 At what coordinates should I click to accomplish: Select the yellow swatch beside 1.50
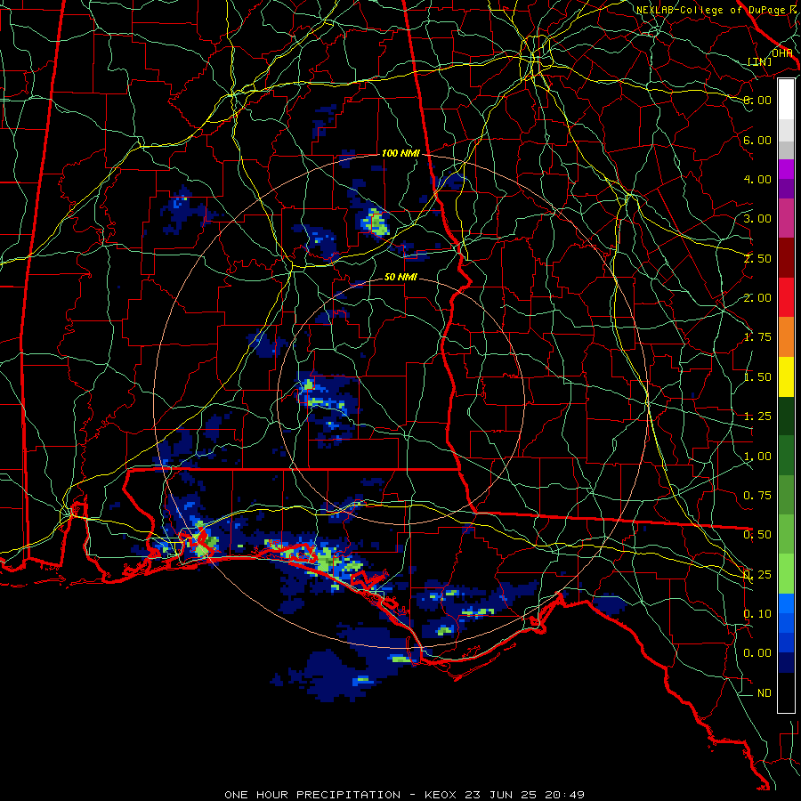coord(786,376)
